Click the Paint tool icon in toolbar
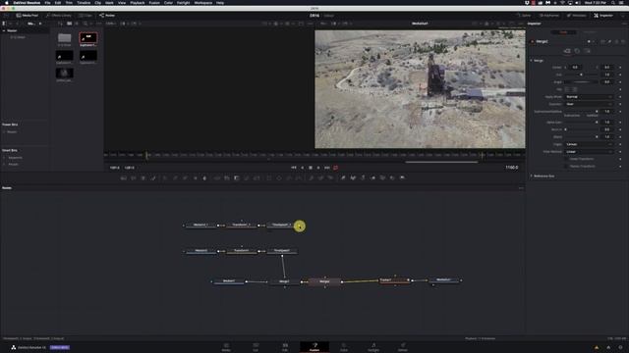Screen dimensions: 629x353 [x=153, y=177]
